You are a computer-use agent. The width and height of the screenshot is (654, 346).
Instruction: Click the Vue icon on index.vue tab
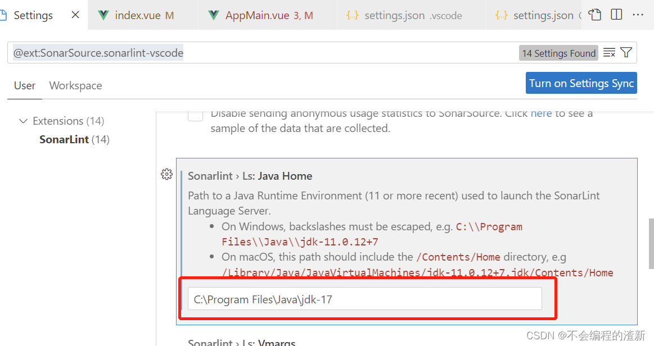coord(103,15)
